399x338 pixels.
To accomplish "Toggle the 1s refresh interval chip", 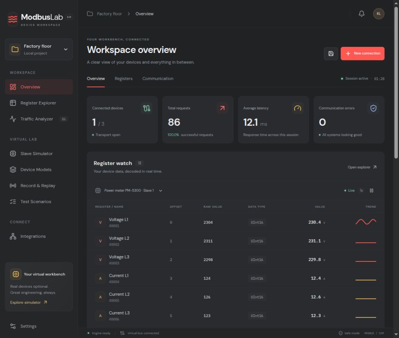I will (361, 190).
